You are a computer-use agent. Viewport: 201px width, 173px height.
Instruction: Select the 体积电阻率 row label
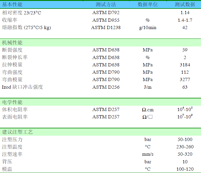(15, 110)
